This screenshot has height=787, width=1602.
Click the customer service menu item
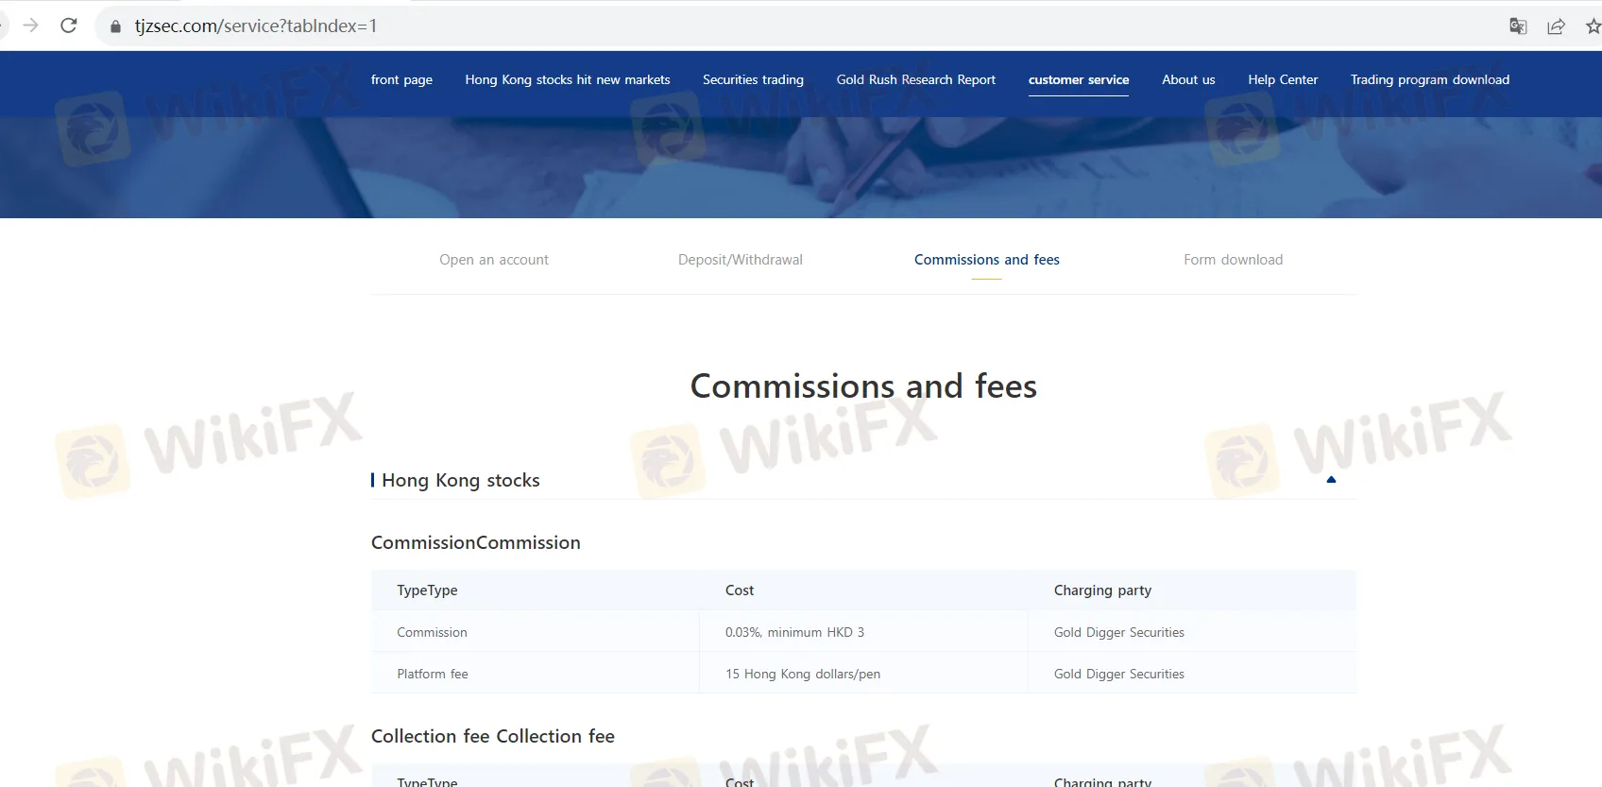pyautogui.click(x=1078, y=80)
